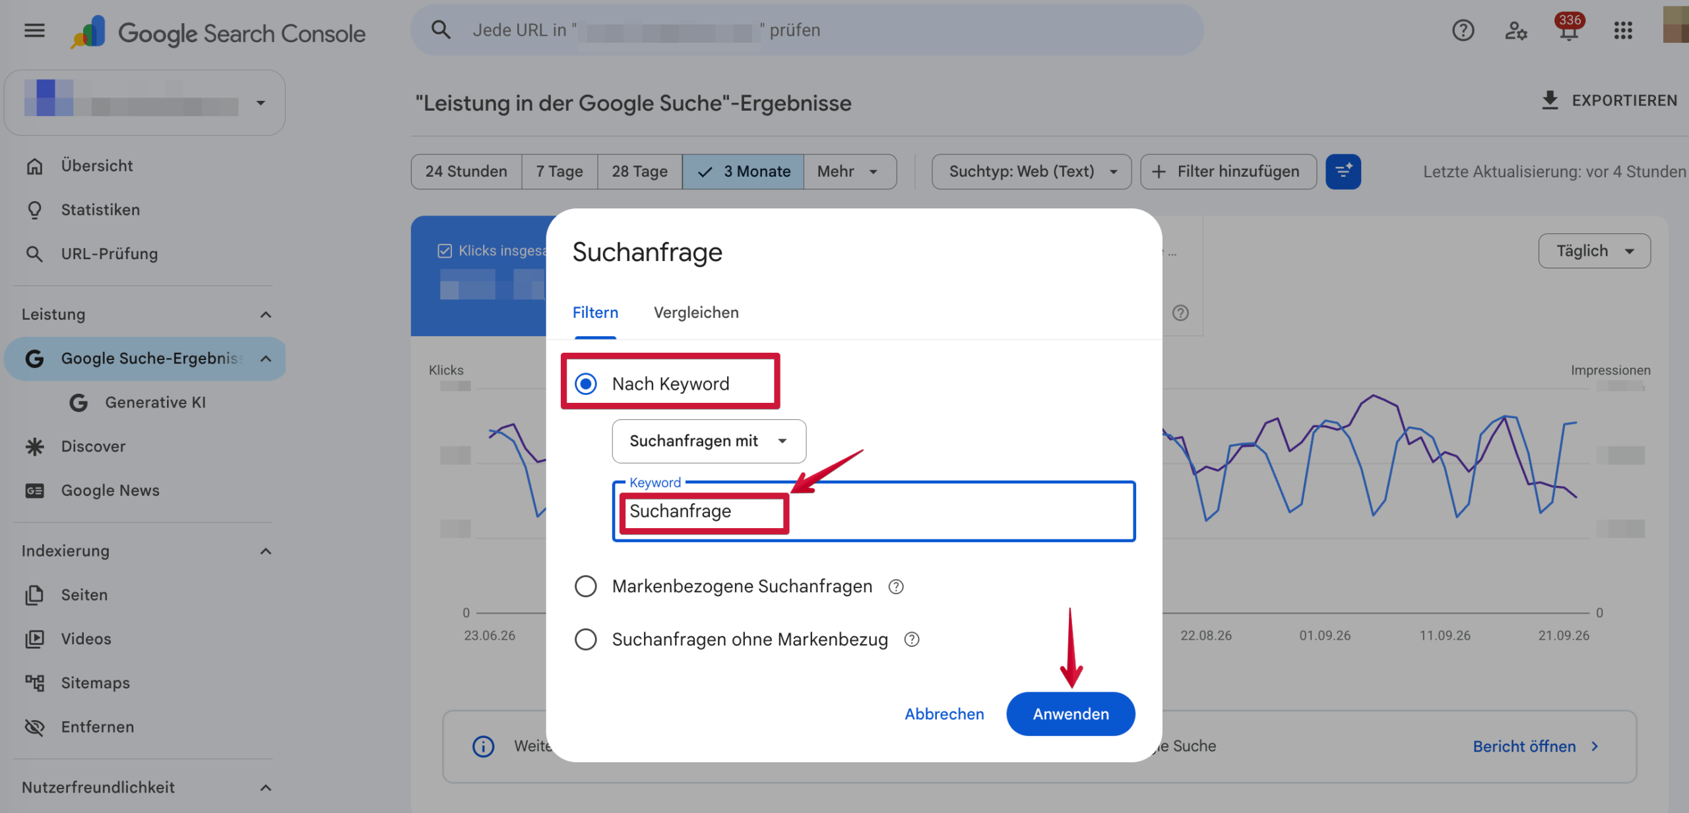Click the Entfernen hidden-eye icon
The image size is (1689, 813).
(x=34, y=727)
